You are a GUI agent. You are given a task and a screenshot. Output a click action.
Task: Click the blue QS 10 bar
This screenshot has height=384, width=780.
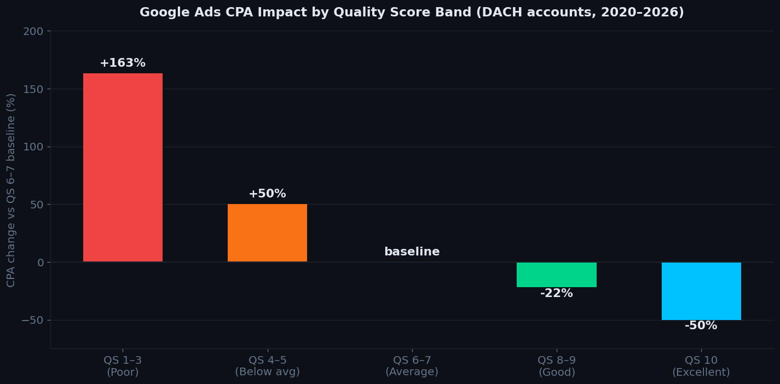point(701,291)
